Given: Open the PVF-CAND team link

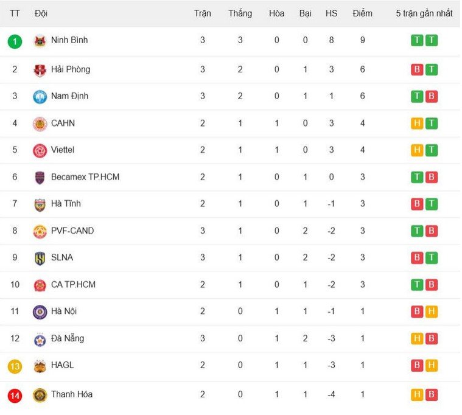Looking at the screenshot, I should 72,231.
